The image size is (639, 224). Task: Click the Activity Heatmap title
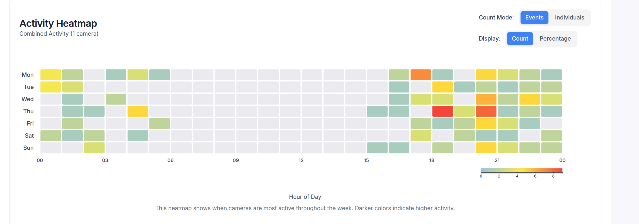[58, 24]
